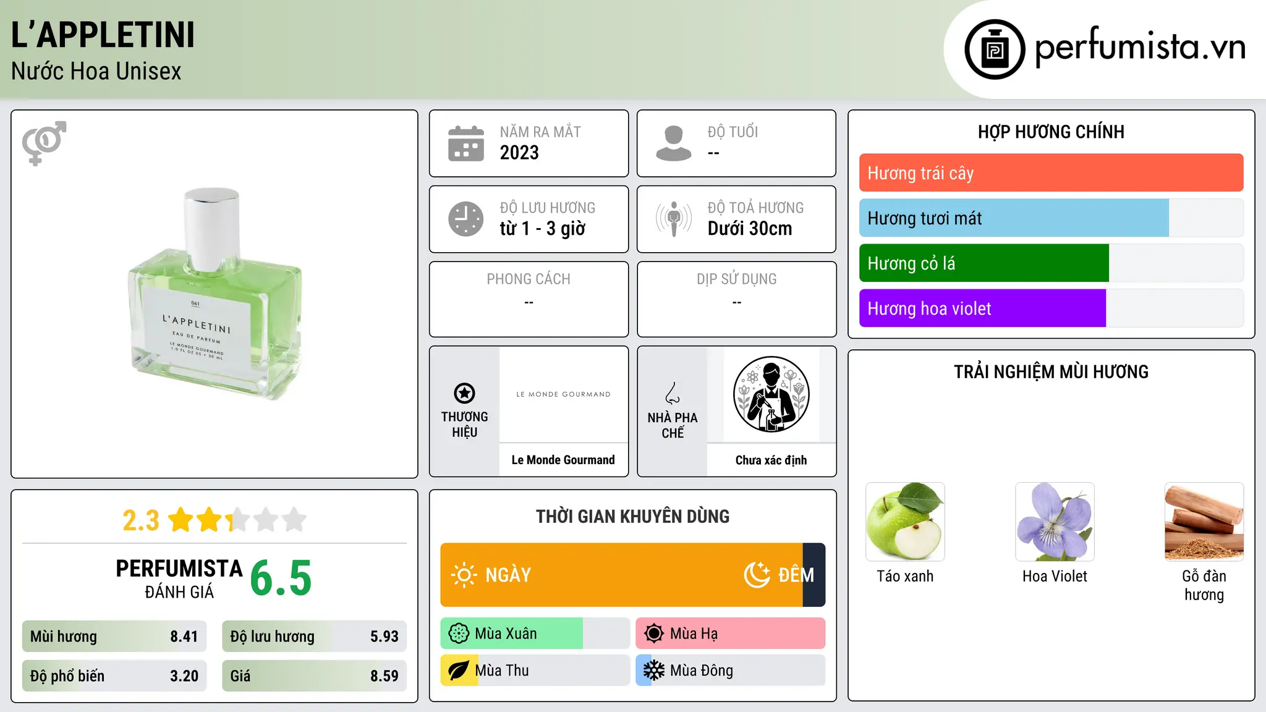The height and width of the screenshot is (712, 1266).
Task: Click the Mùi hương 8.41 score
Action: [114, 637]
